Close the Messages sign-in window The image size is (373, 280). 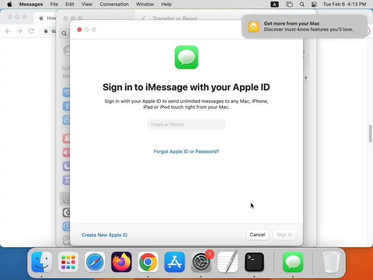click(x=79, y=30)
